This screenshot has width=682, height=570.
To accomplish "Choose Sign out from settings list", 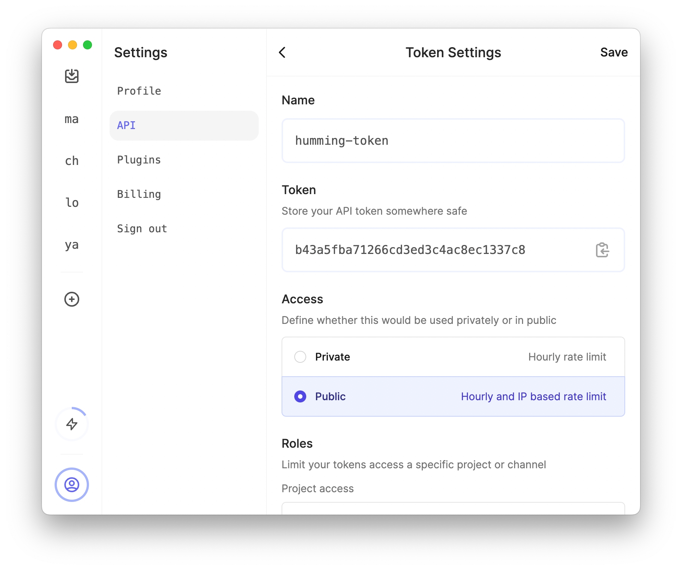I will [x=184, y=229].
